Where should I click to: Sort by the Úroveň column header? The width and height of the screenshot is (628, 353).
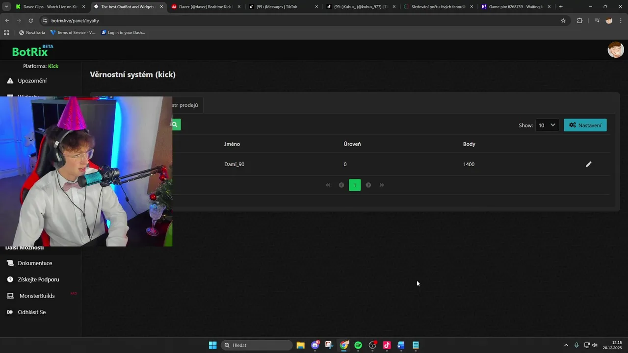(352, 144)
